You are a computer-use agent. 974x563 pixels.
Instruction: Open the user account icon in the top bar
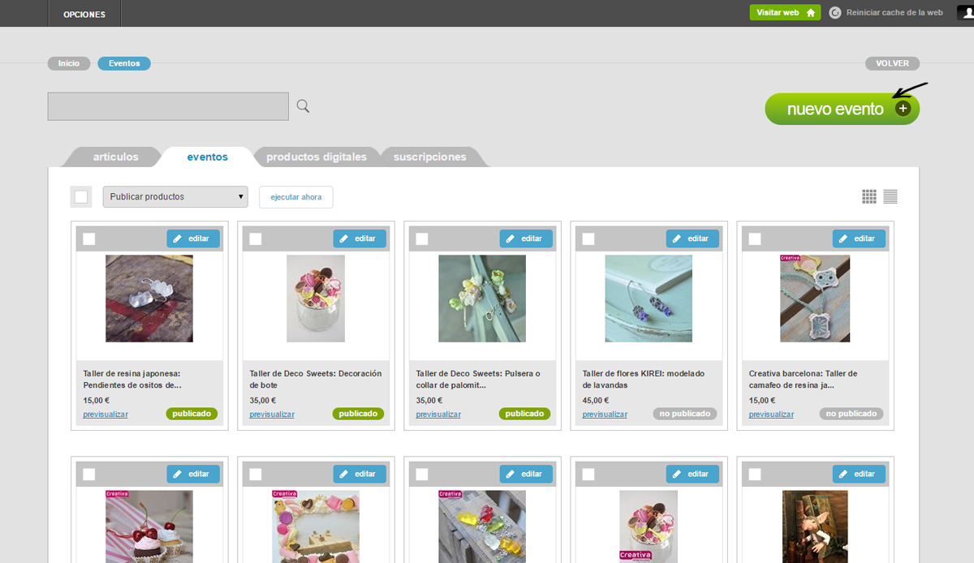coord(966,13)
